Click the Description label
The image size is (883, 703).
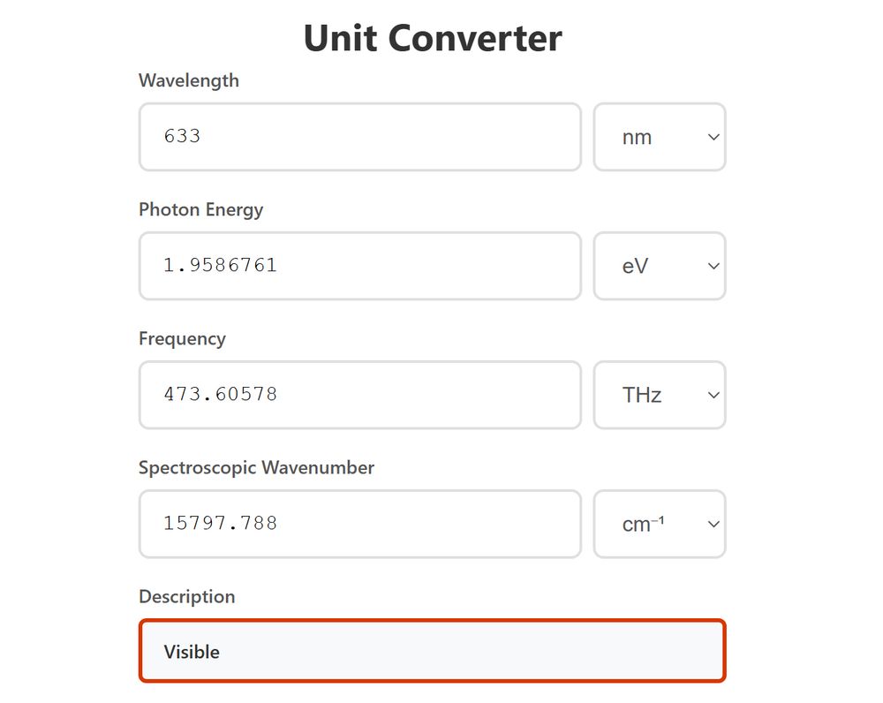pos(186,596)
